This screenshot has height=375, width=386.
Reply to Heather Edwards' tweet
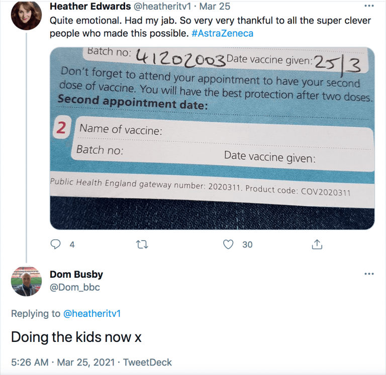point(56,244)
